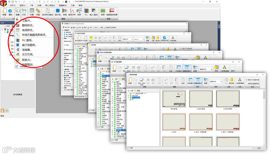This screenshot has width=271, height=155.
Task: Open 浏览(V) menu
Action: point(23,5)
